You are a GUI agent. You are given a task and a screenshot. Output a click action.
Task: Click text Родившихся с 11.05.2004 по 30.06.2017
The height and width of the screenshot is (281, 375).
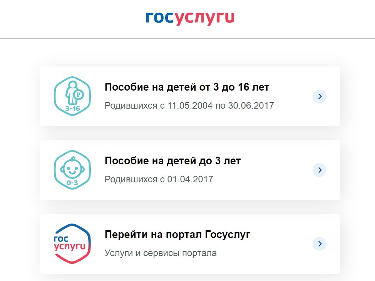(x=189, y=106)
